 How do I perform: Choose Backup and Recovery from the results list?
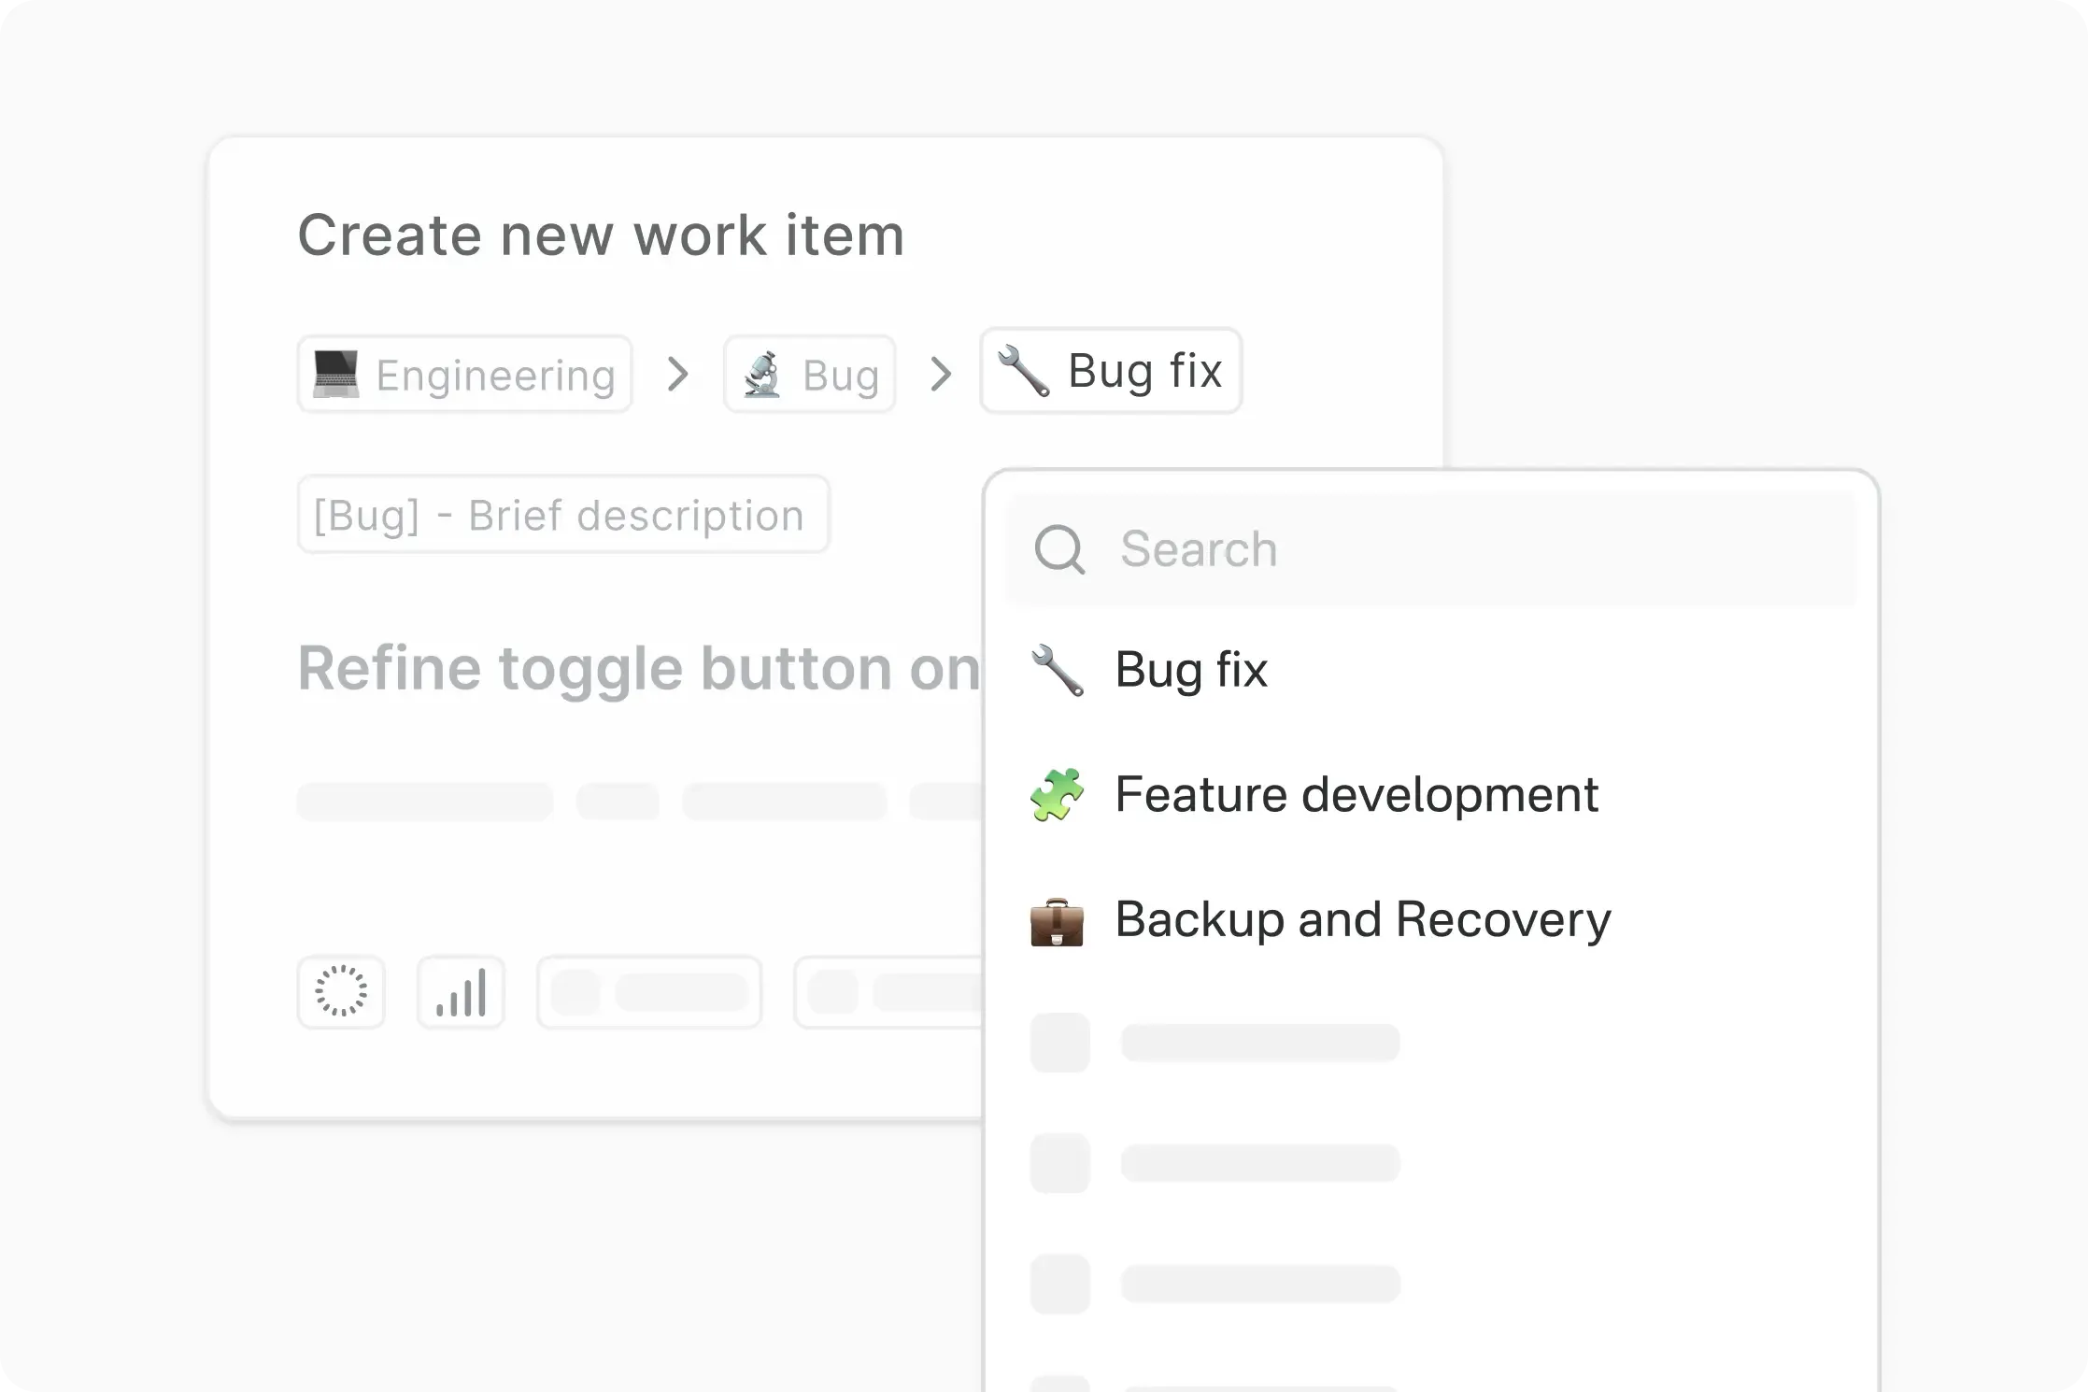coord(1362,919)
